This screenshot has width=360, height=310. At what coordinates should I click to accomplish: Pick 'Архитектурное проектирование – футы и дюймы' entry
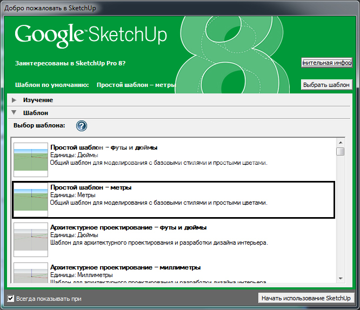coord(128,227)
